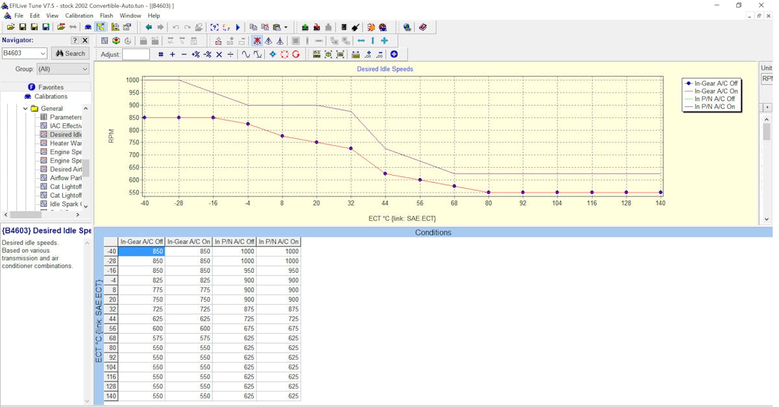Open the Group (All) dropdown
779x407 pixels.
[62, 69]
